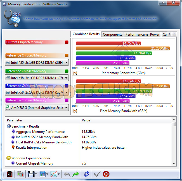182x181 pixels.
Task: Click the Float Buff'd iSSE2 diamond icon
Action: (13, 142)
